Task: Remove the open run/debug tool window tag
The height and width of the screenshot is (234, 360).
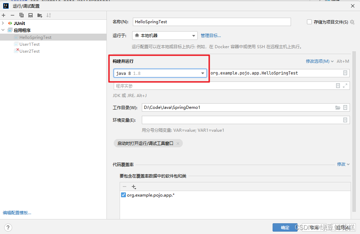Action: [x=178, y=143]
